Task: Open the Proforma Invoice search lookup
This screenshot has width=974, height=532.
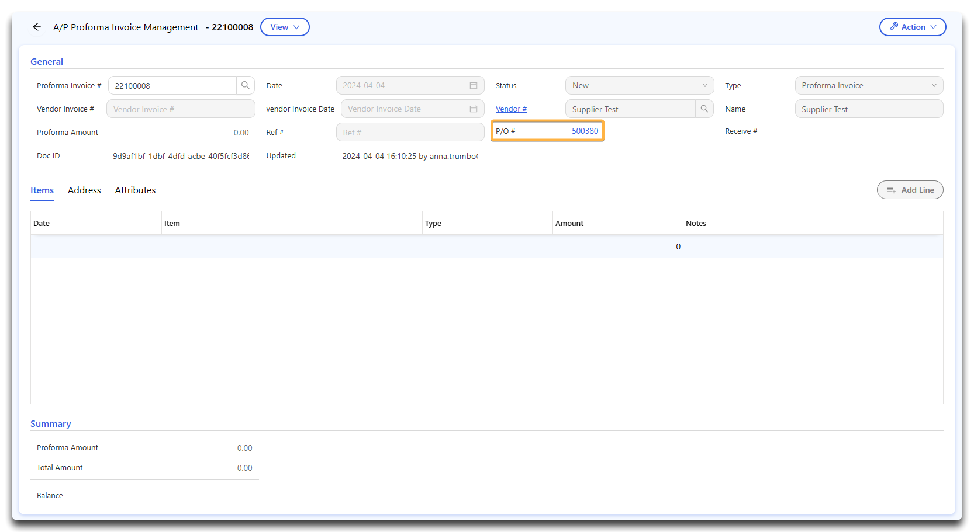Action: coord(245,85)
